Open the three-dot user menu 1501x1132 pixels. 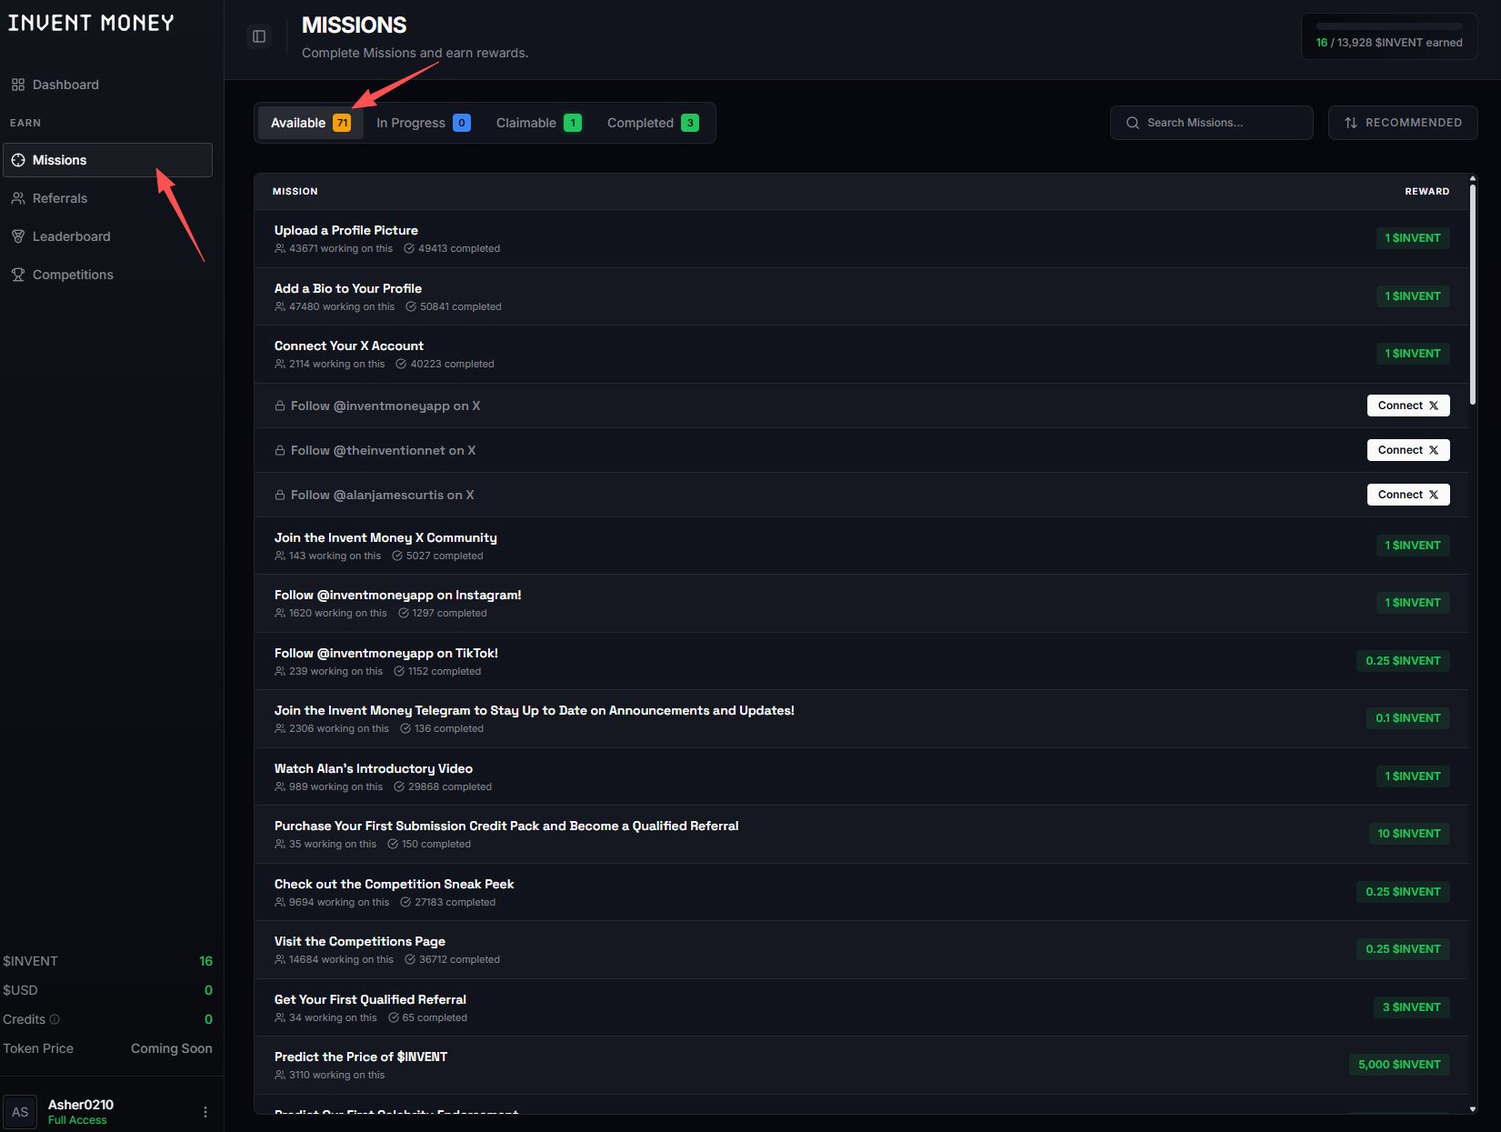pos(205,1112)
